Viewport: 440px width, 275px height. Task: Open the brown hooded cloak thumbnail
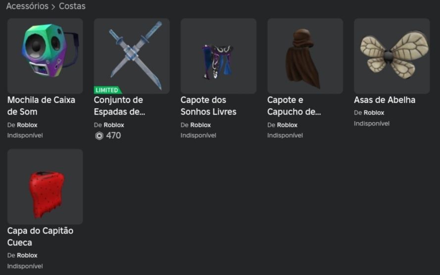[x=305, y=56]
